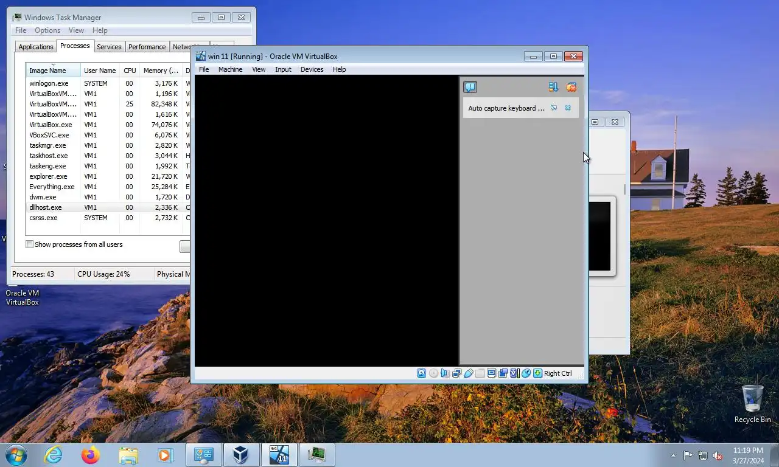Click the VM preview thumbnail in the background window

pos(599,236)
